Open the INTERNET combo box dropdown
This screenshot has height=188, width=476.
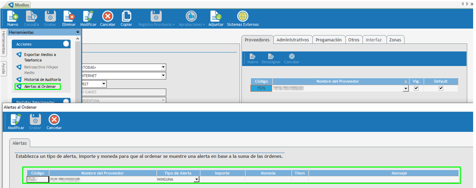click(163, 76)
